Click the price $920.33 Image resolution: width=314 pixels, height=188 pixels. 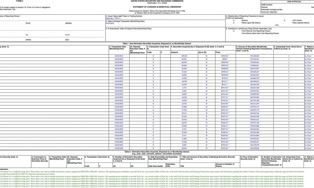(x=225, y=107)
